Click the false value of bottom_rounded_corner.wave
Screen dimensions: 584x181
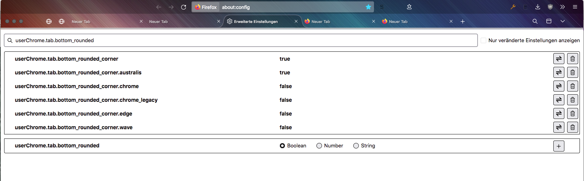[286, 128]
